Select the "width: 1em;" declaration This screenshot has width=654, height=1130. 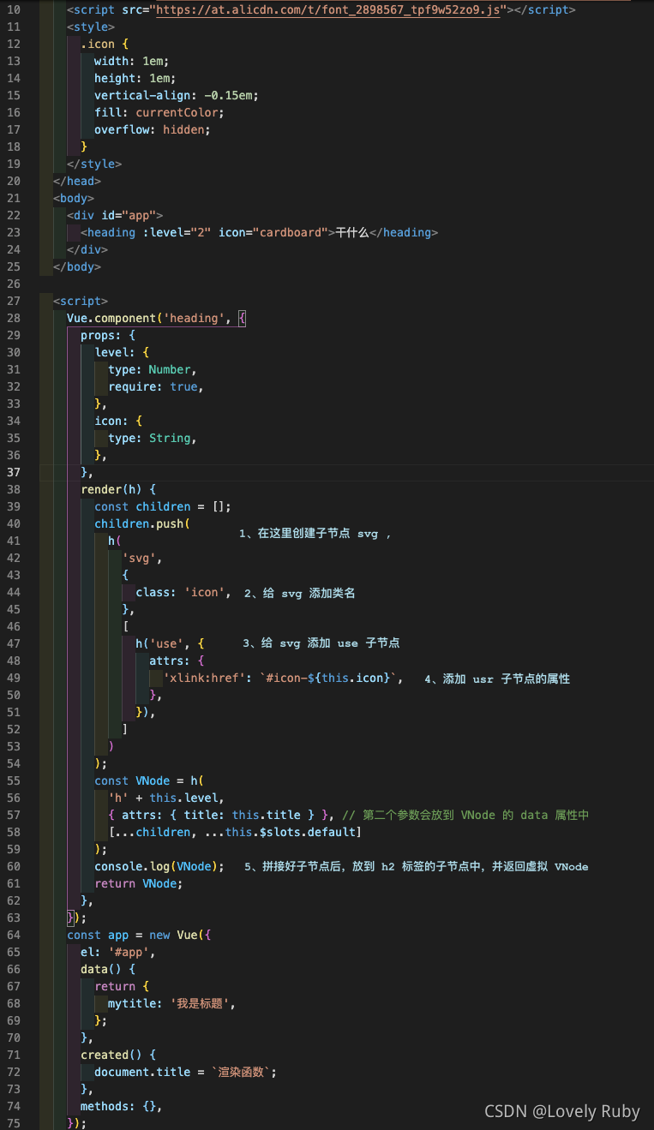(132, 61)
